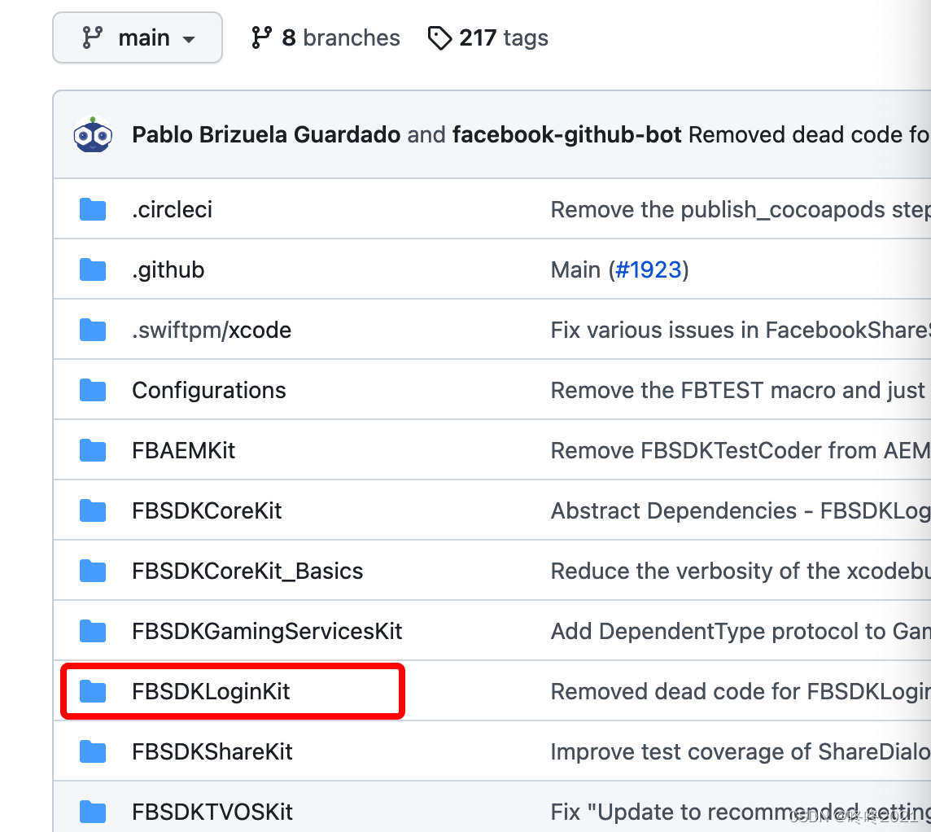Screen dimensions: 931x832
Task: Open the #1923 pull request link
Action: pos(649,270)
